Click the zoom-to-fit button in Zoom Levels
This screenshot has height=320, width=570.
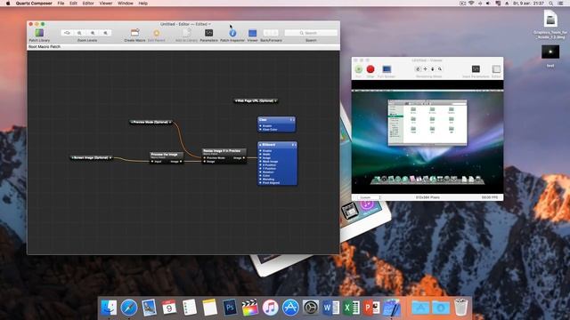tap(67, 33)
